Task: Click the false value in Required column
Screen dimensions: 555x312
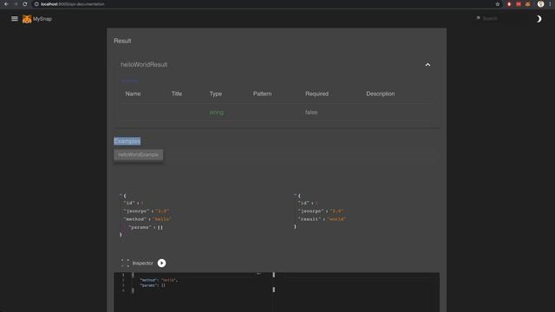Action: 311,113
